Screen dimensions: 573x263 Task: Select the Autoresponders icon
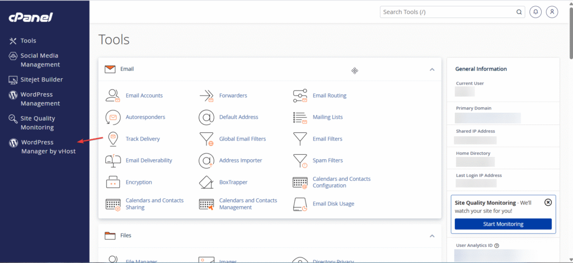(x=112, y=117)
